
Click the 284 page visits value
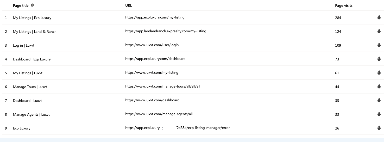[x=338, y=18]
